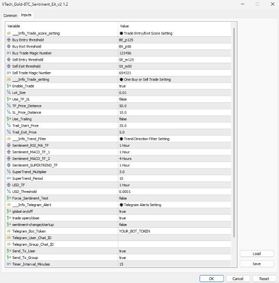The width and height of the screenshot is (279, 283).
Task: Click the Load button
Action: pyautogui.click(x=257, y=254)
